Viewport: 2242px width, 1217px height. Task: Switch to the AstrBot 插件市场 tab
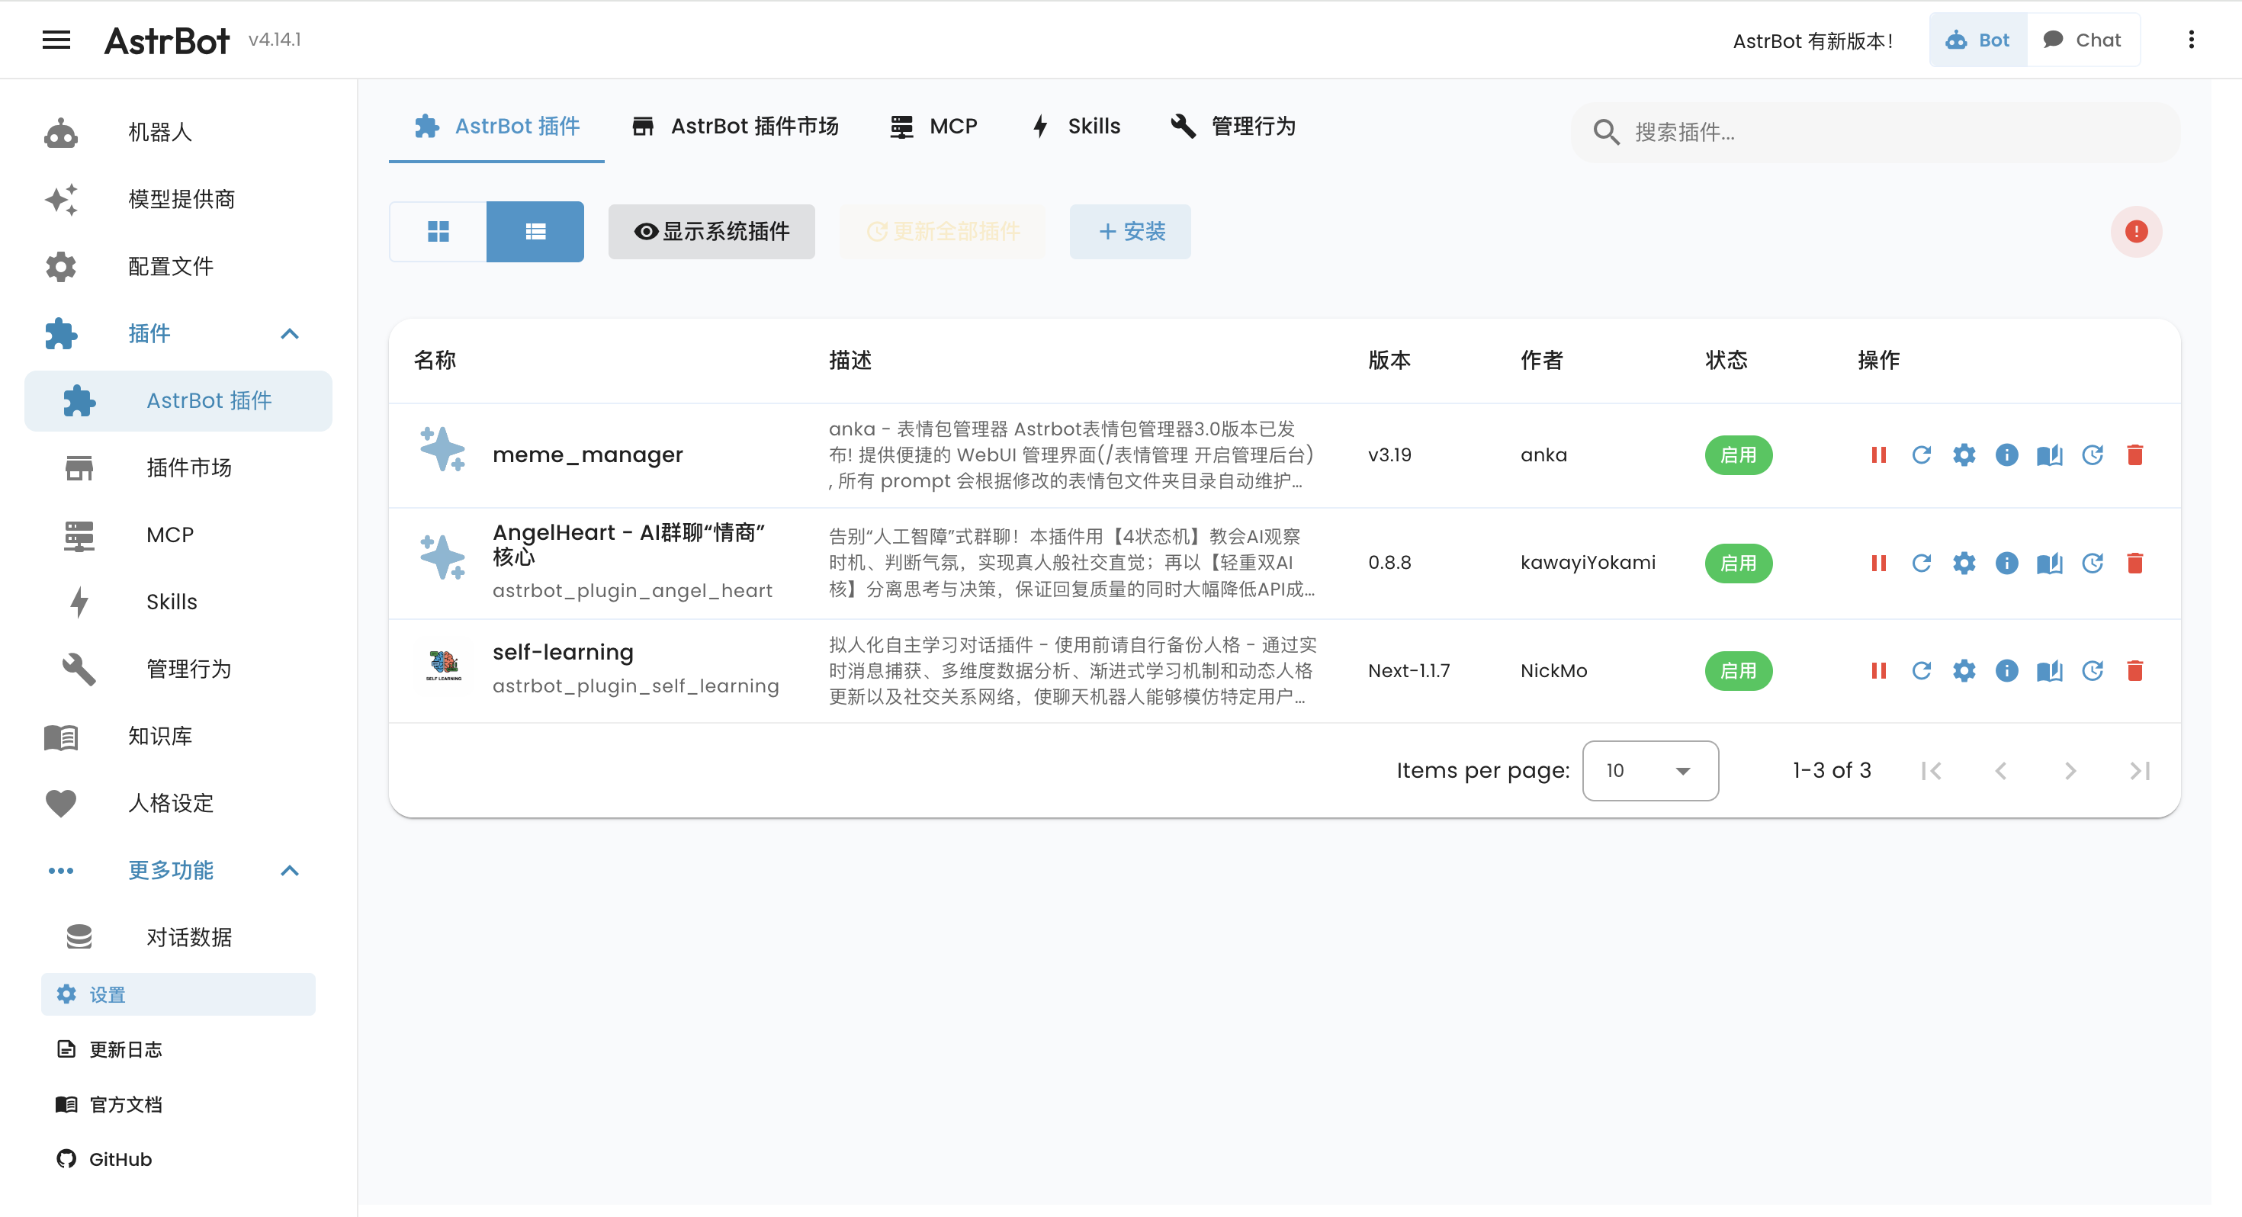tap(735, 127)
